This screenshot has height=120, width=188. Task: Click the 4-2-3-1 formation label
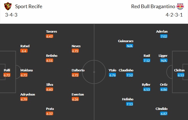pyautogui.click(x=176, y=15)
